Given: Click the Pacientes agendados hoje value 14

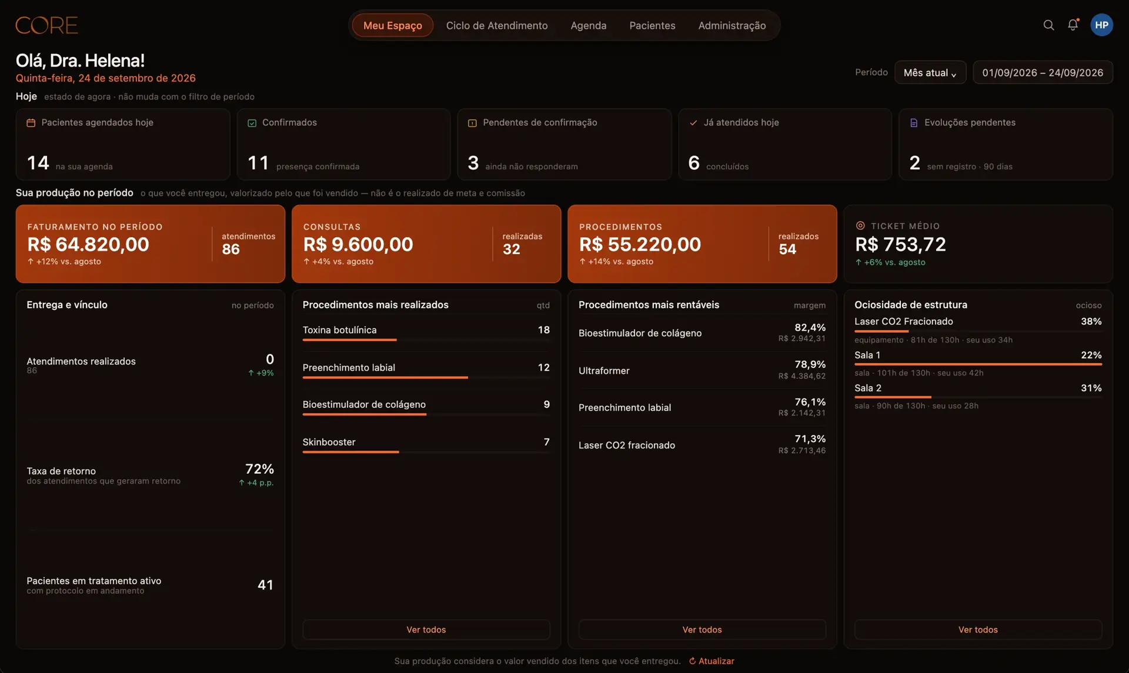Looking at the screenshot, I should point(38,163).
